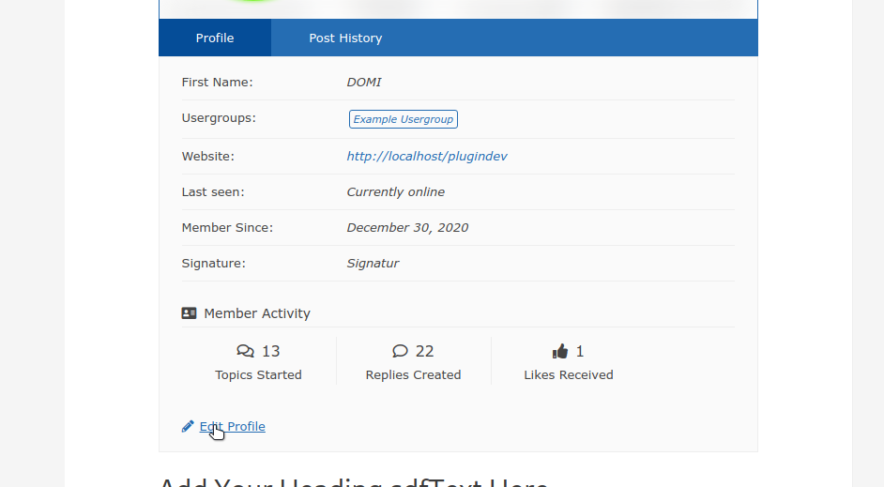Click the Topics Started label
The height and width of the screenshot is (487, 884).
point(258,374)
